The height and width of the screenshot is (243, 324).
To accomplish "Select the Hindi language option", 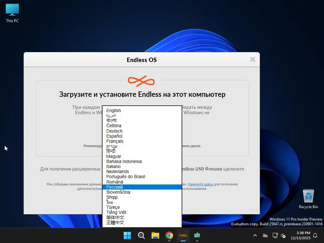I will 142,151.
